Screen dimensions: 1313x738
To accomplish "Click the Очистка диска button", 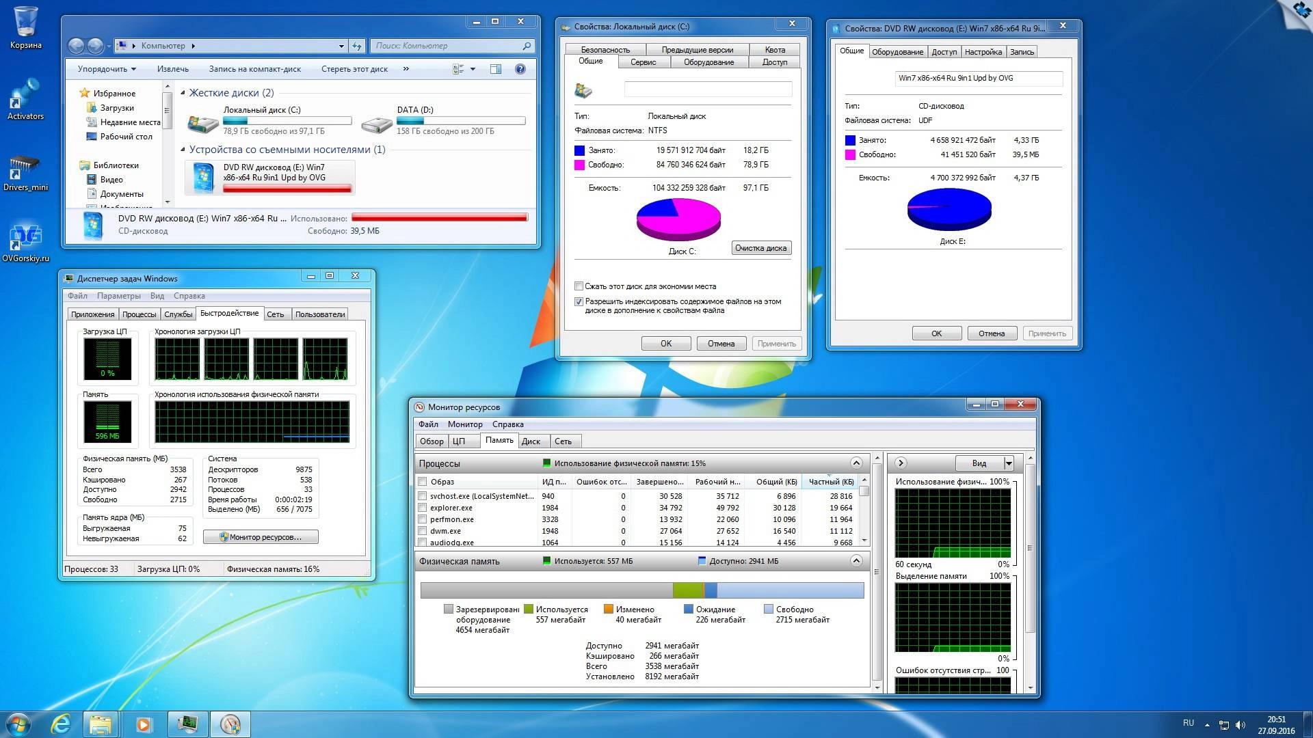I will [x=761, y=247].
